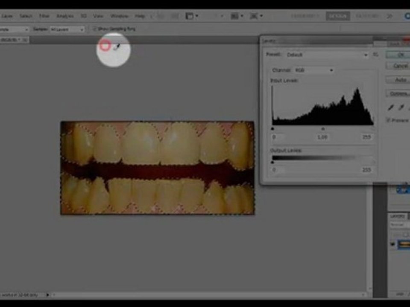Open the Arrange Documents icon dropdown
Image resolution: width=410 pixels, height=307 pixels.
pos(237,16)
